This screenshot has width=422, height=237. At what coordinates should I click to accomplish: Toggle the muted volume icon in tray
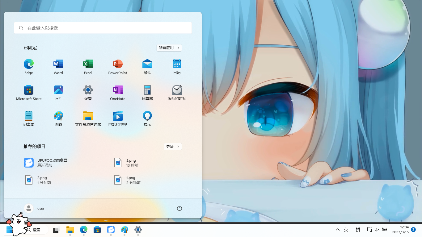[377, 230]
